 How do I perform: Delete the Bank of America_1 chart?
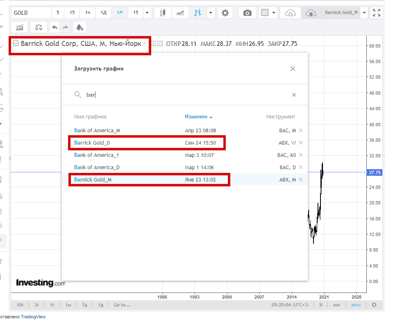click(x=301, y=155)
